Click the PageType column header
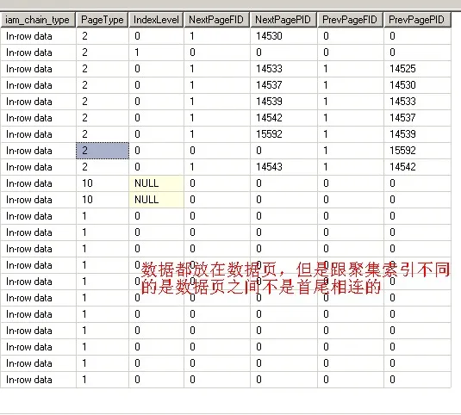The image size is (461, 415). pos(102,20)
